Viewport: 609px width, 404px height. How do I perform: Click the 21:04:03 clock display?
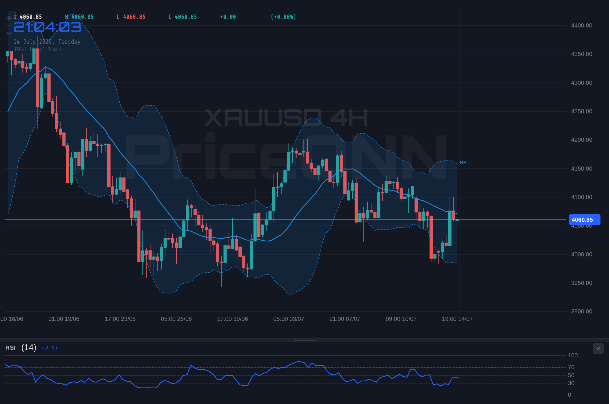point(47,27)
